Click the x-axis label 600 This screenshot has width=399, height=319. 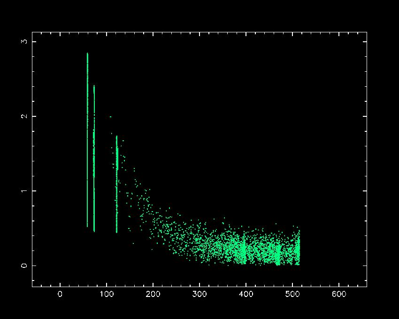click(x=339, y=294)
